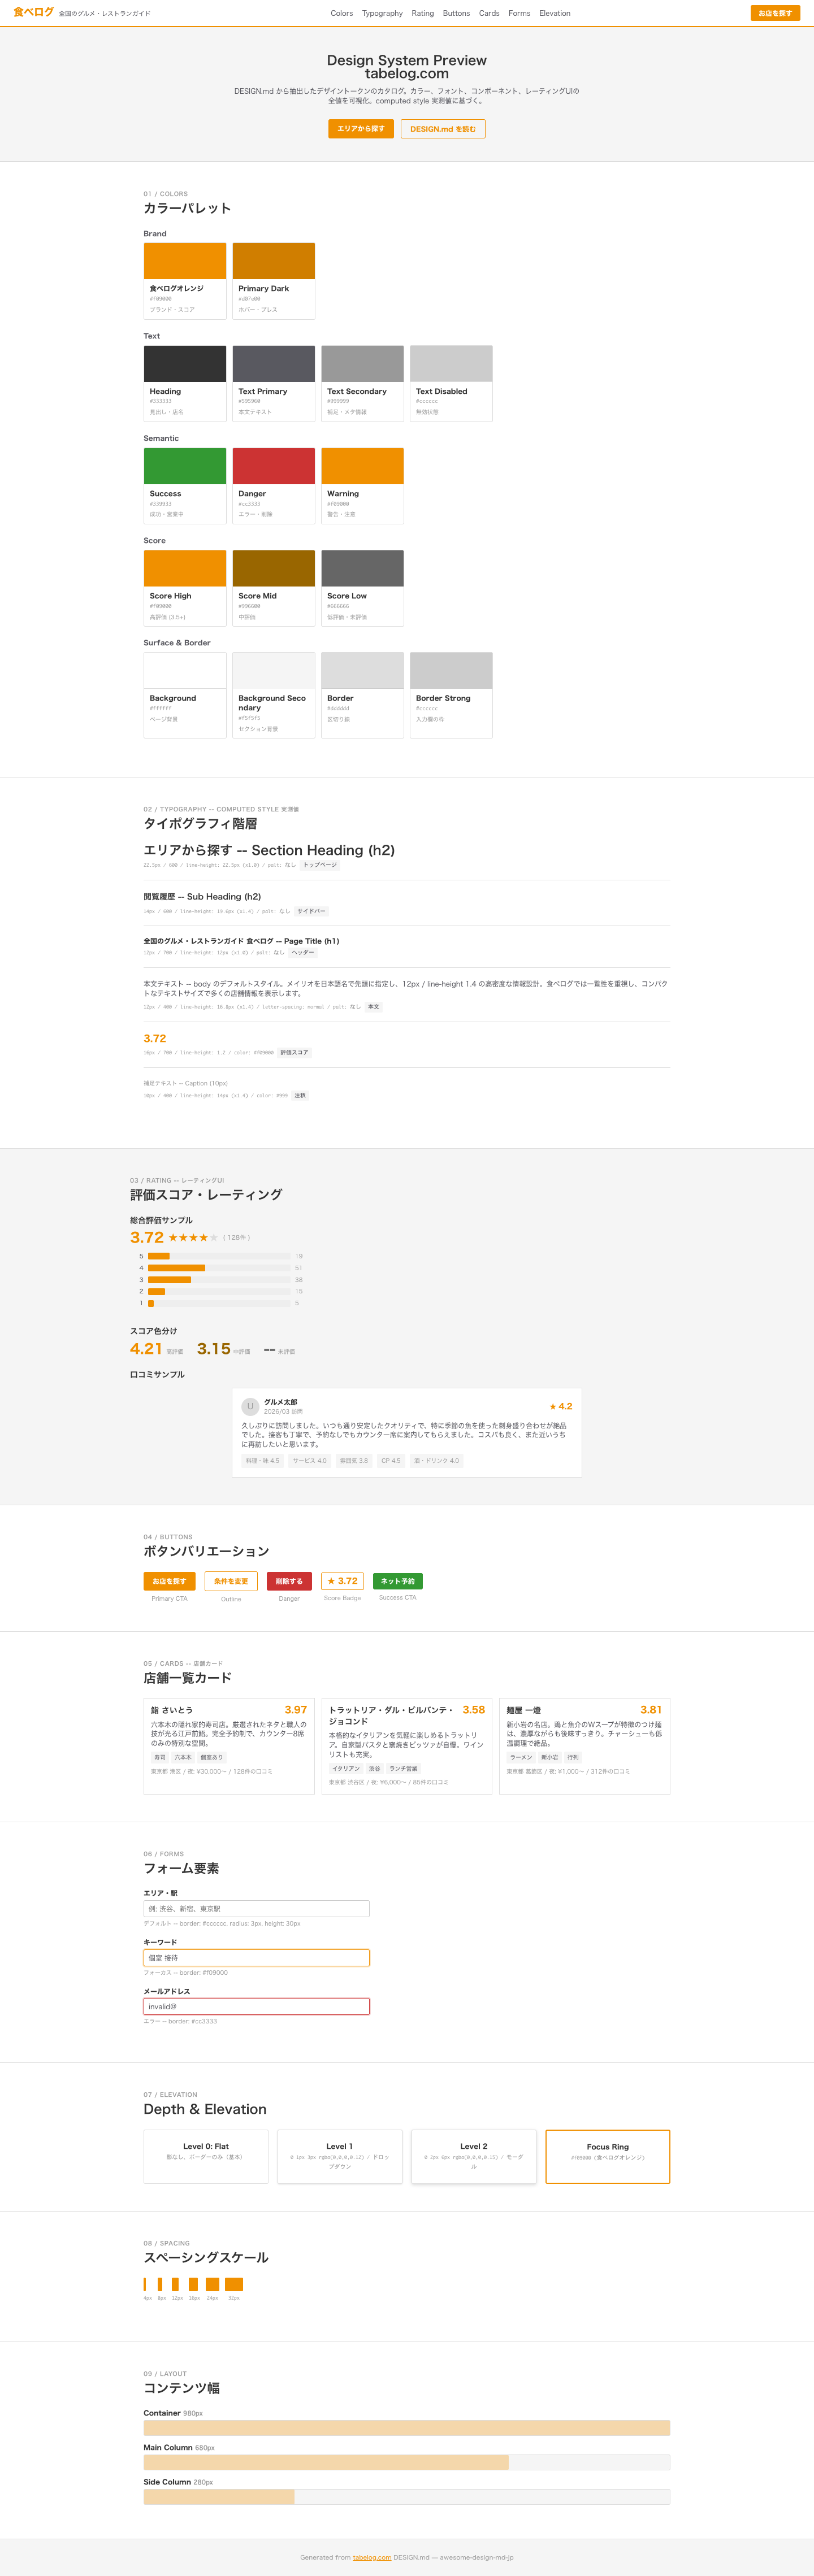Click the 削除する danger button
Image resolution: width=814 pixels, height=2576 pixels.
(289, 1581)
